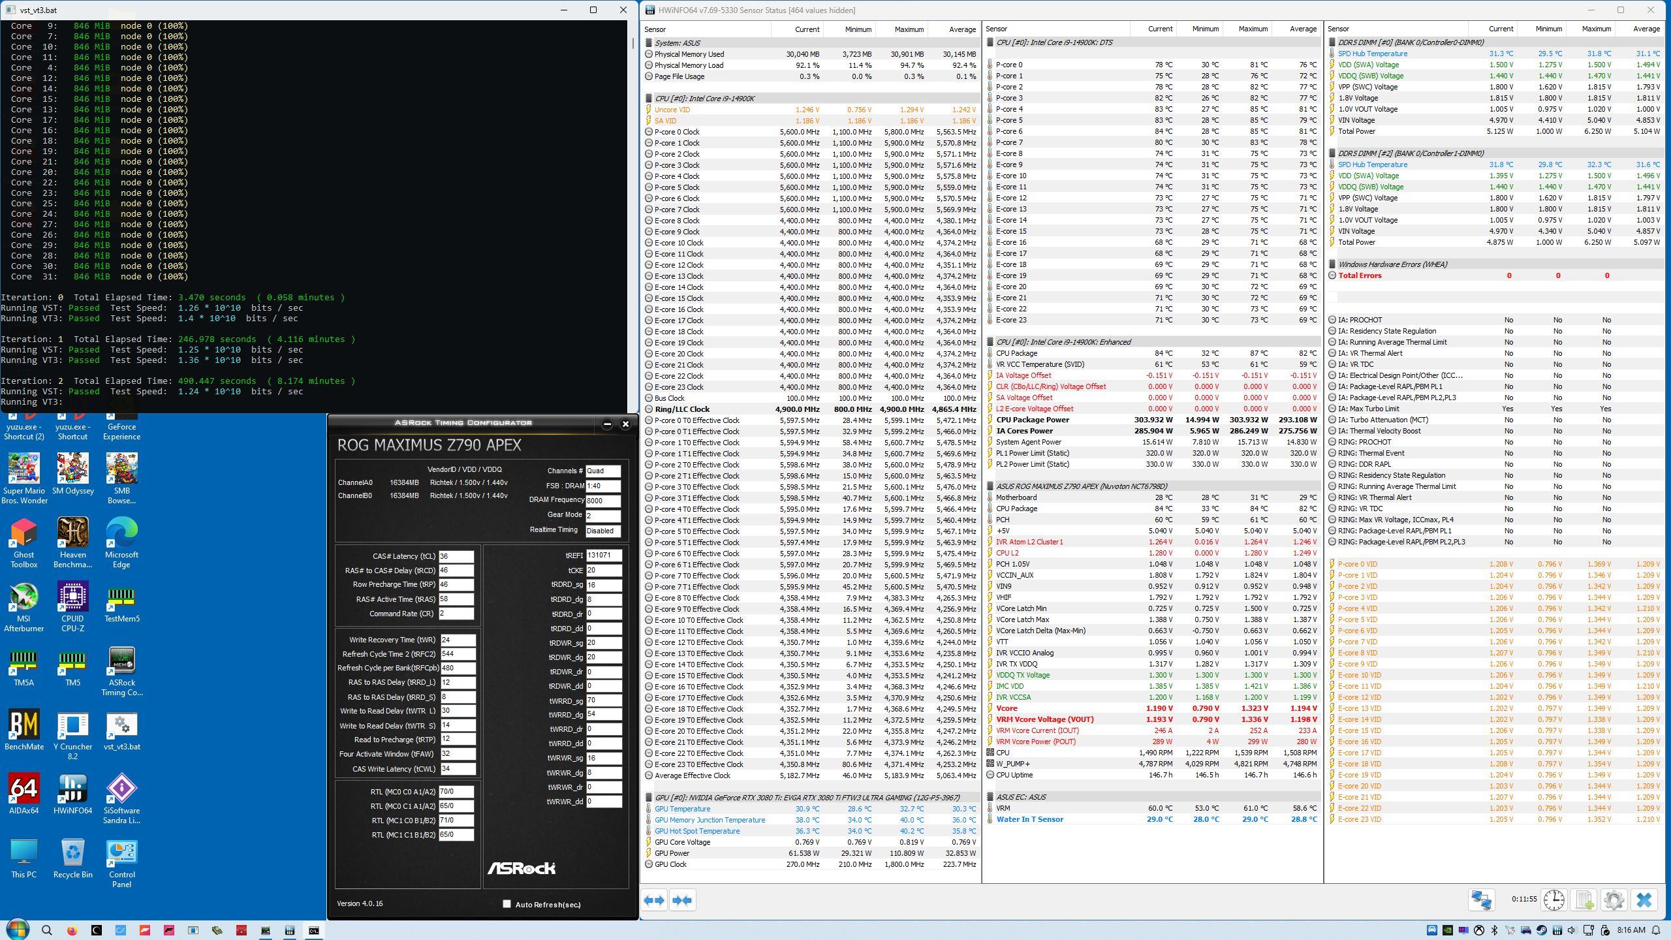Image resolution: width=1671 pixels, height=940 pixels.
Task: Select the Super Mario Bros. Wonder shortcut
Action: point(24,478)
